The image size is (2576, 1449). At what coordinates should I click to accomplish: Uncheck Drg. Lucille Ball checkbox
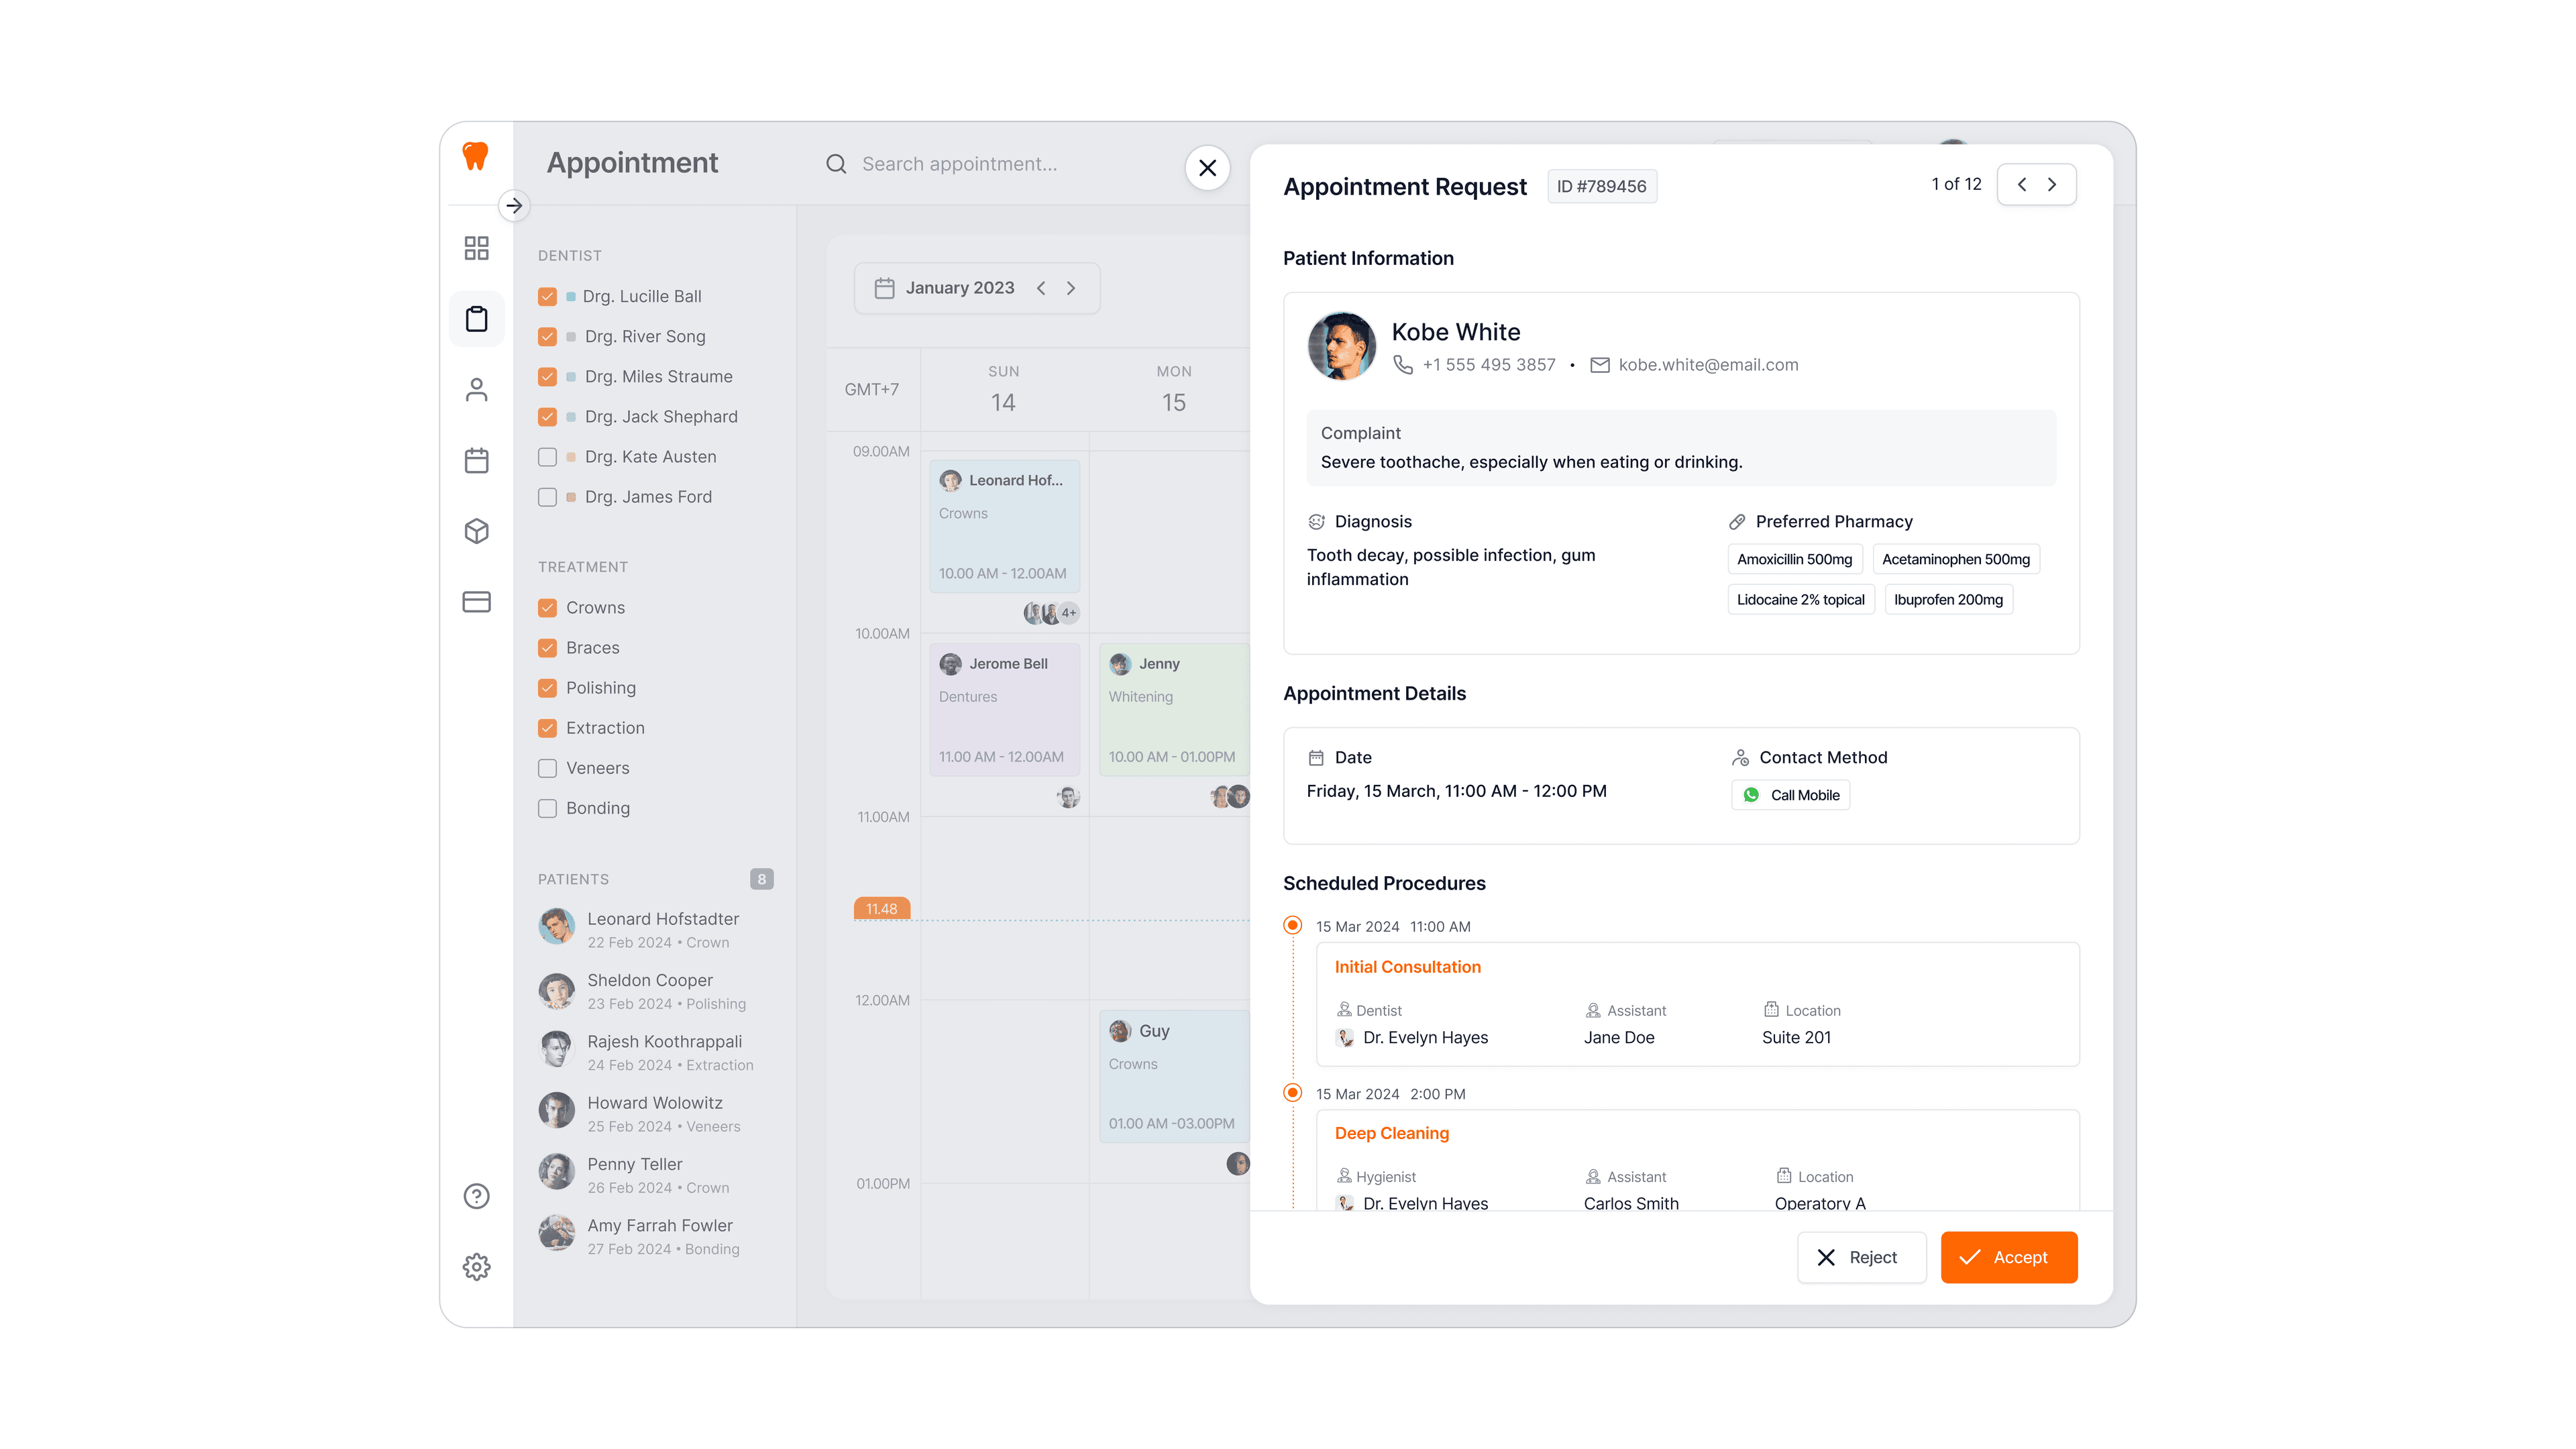[x=547, y=297]
